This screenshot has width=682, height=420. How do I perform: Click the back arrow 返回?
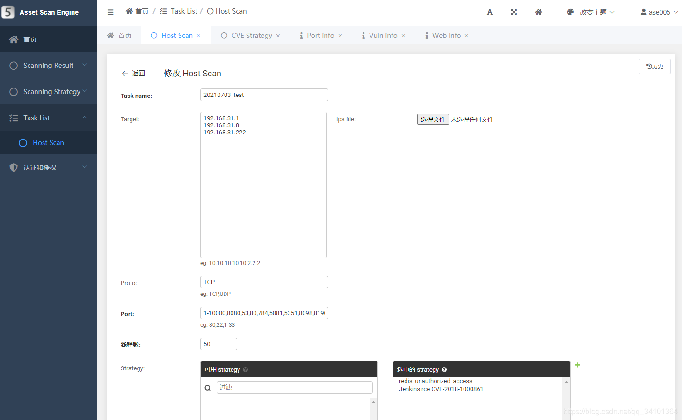133,74
